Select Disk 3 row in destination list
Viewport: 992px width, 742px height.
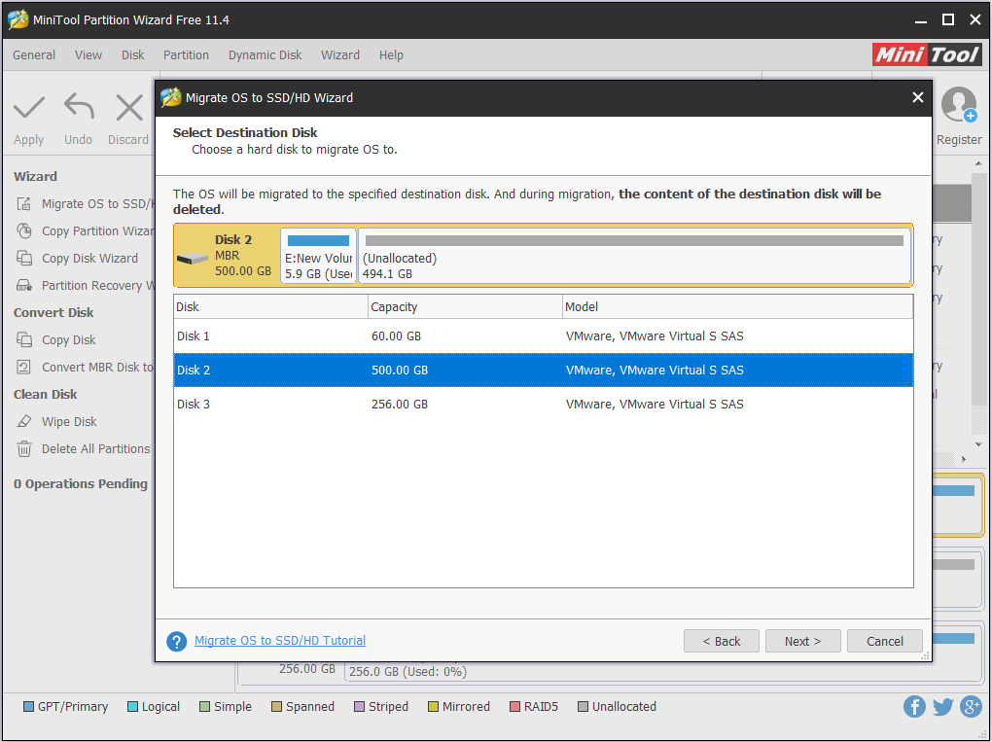(544, 405)
